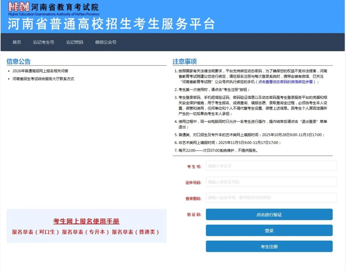This screenshot has width=346, height=271.
Task: Focus the 考生号 input field
Action: tap(271, 166)
